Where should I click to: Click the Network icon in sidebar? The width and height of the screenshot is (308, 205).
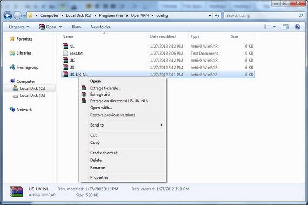tap(12, 109)
